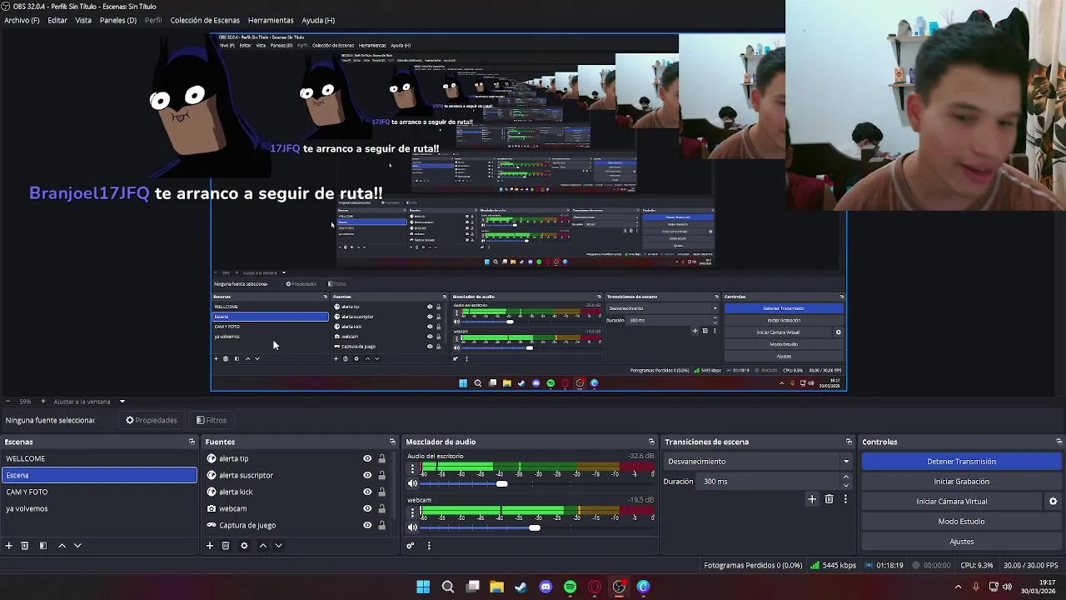1066x600 pixels.
Task: Add a new source in Fuentes panel
Action: pos(210,546)
